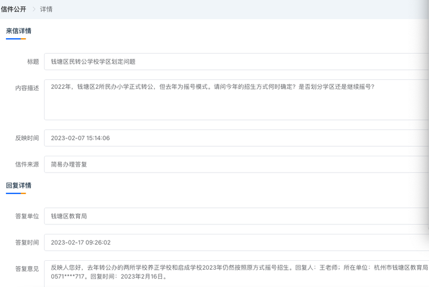Screen dimensions: 429x287
Task: Click the 信件来源 field containing 简易办理答复
Action: 237,164
